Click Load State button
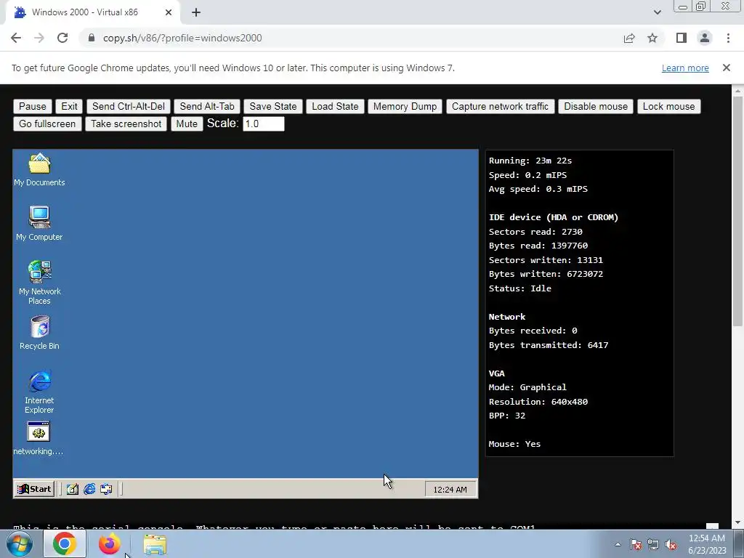The image size is (744, 558). click(335, 106)
